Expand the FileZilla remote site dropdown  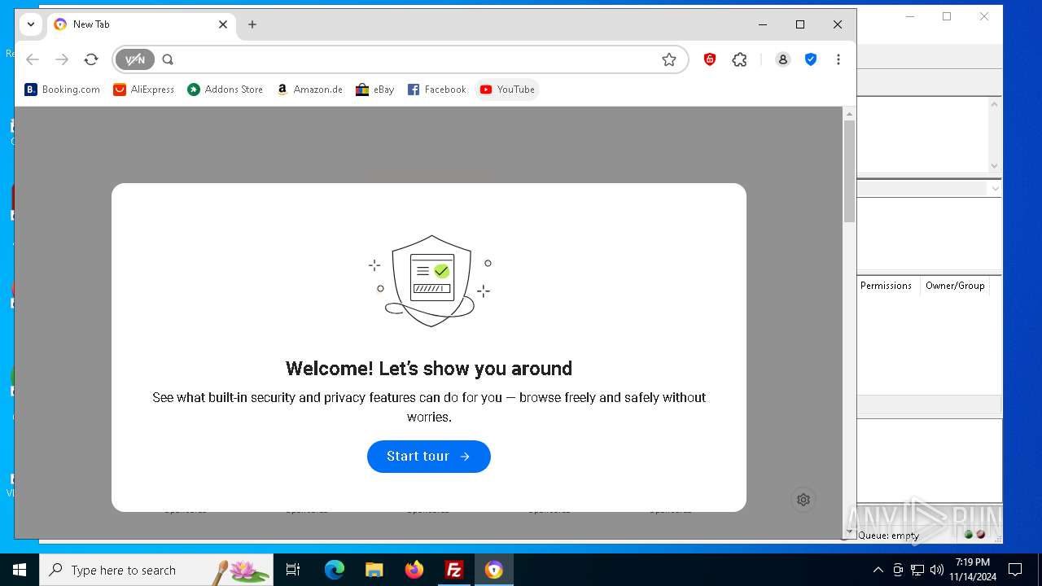994,188
